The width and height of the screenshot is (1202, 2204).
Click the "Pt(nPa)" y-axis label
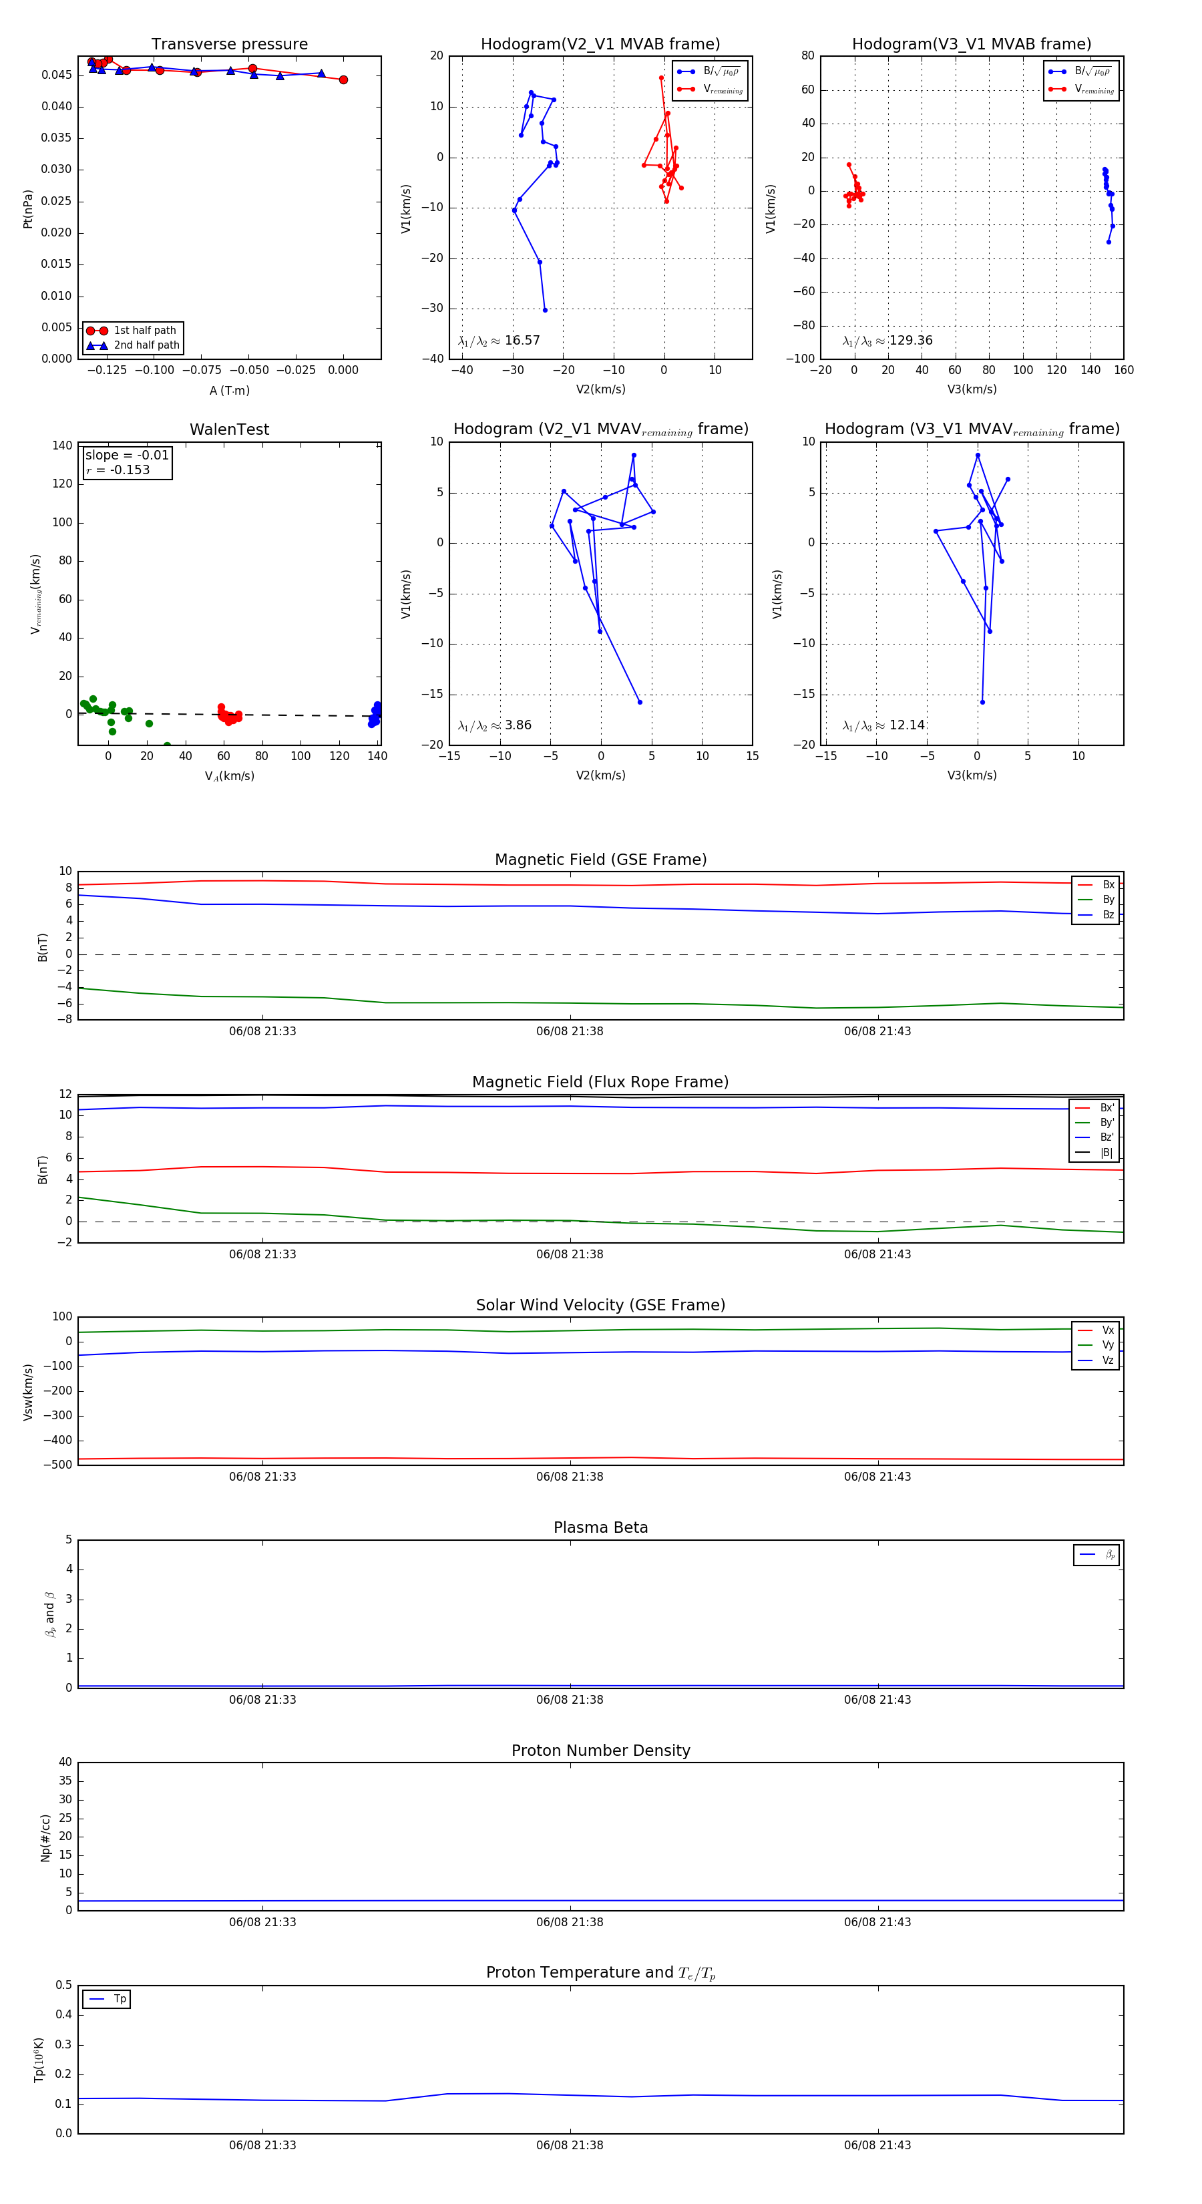[28, 209]
